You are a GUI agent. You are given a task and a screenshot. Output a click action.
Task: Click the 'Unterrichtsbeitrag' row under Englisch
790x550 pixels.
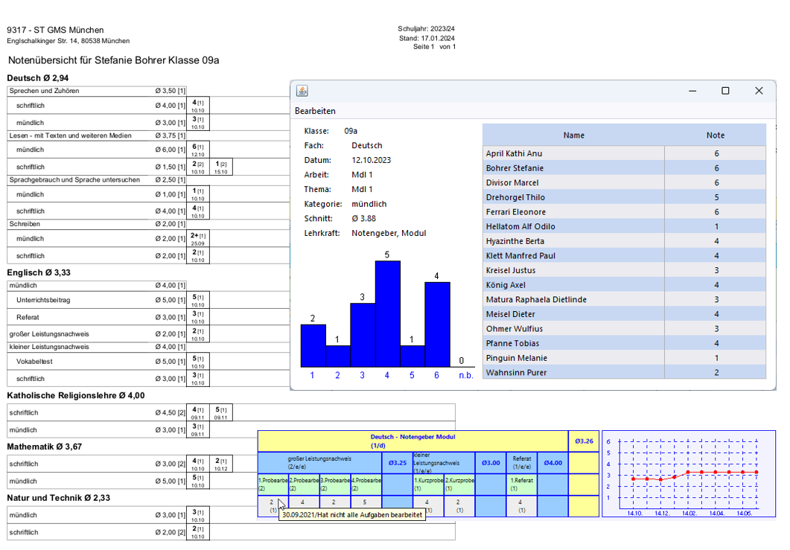click(x=97, y=300)
